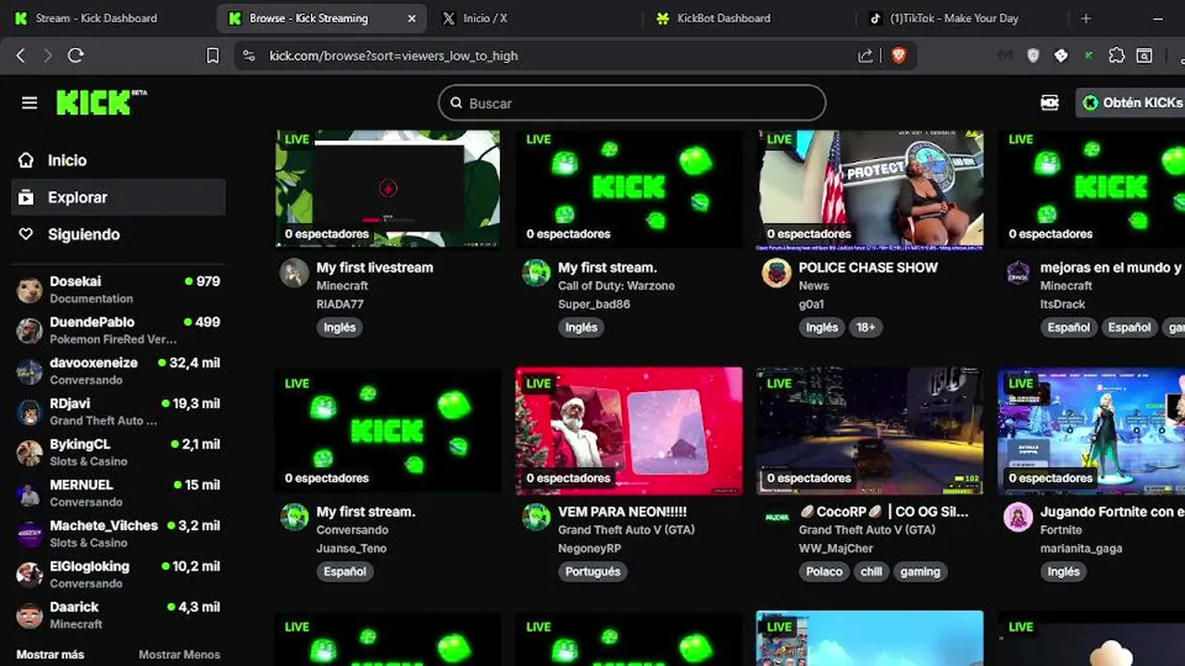Click Inglés tag under RIADA77
The image size is (1185, 666).
(340, 327)
